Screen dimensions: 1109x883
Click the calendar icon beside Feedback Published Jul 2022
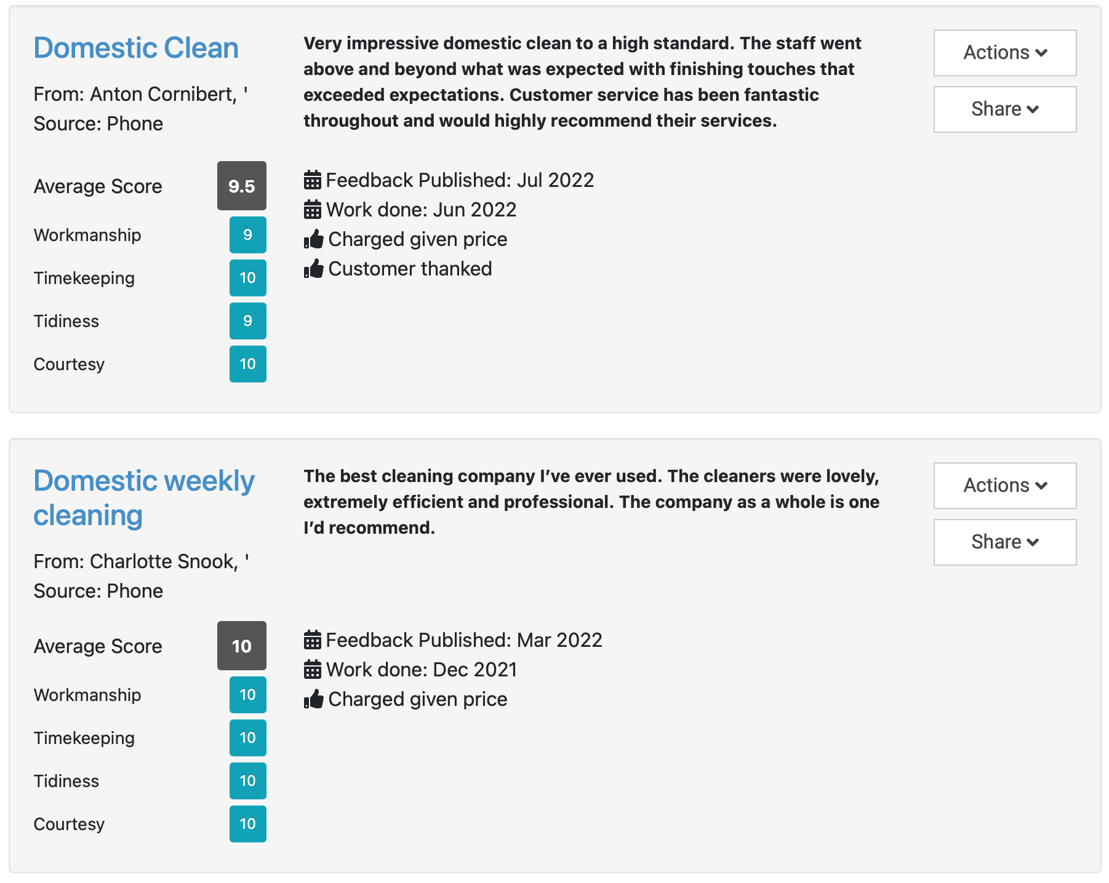pos(313,180)
